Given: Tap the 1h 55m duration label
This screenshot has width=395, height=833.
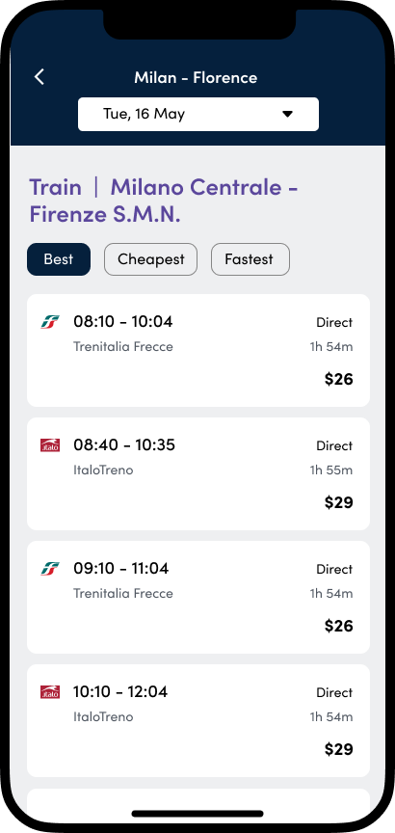Looking at the screenshot, I should (331, 470).
